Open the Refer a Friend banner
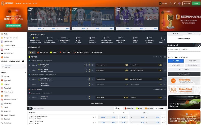The width and height of the screenshot is (201, 125). [184, 90]
